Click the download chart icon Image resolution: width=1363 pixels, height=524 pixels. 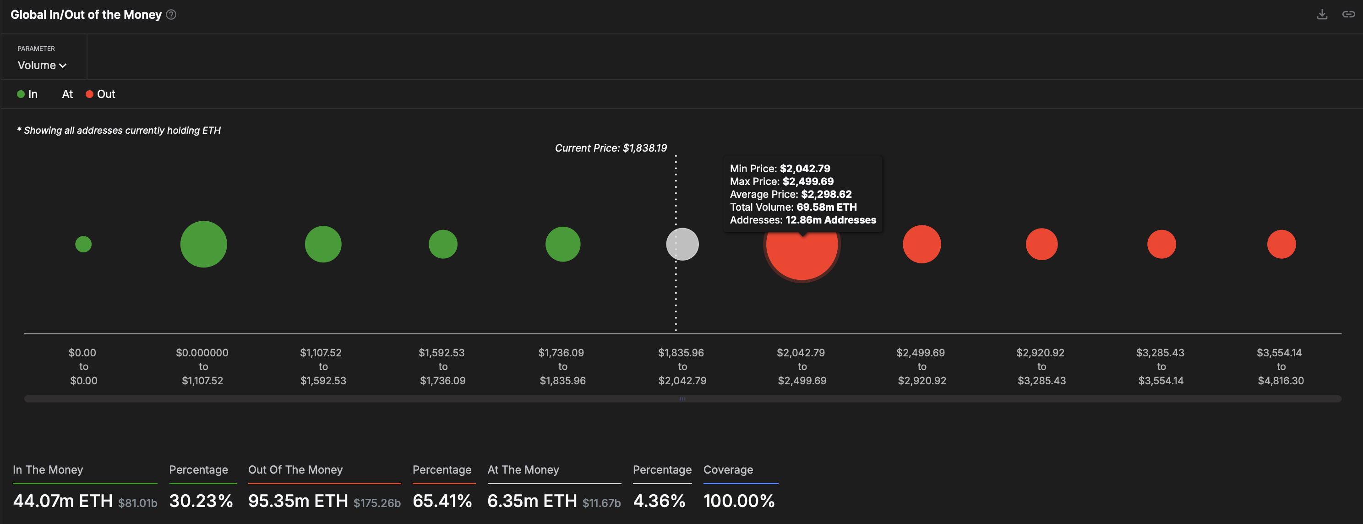pos(1321,14)
